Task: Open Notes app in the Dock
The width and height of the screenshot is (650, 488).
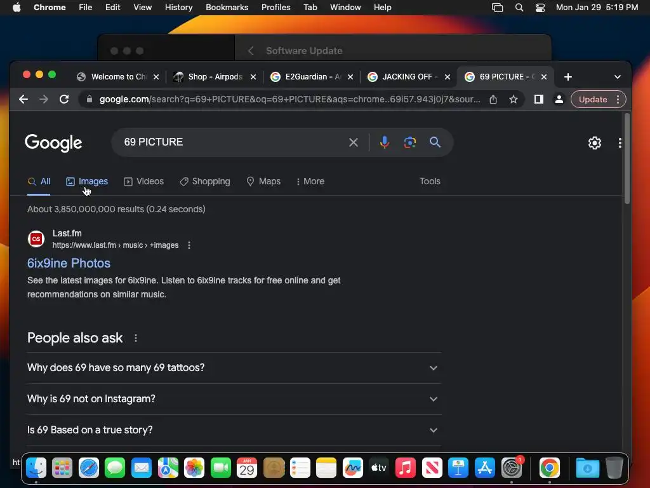Action: [x=326, y=468]
